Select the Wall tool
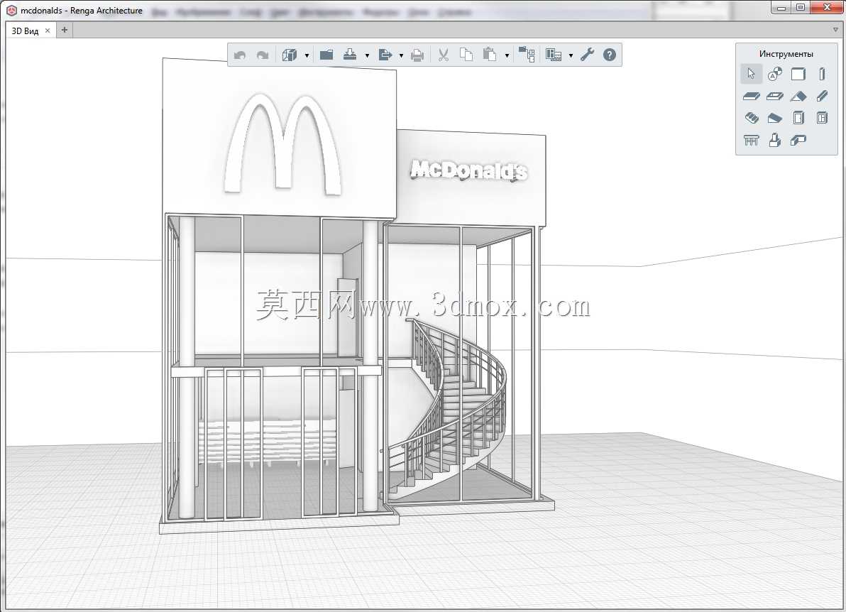846x612 pixels. click(798, 74)
